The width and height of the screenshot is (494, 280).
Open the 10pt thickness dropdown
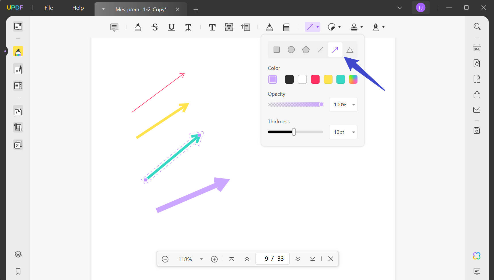353,132
